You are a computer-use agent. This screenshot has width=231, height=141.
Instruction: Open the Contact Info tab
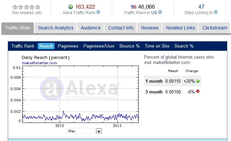[x=121, y=28]
